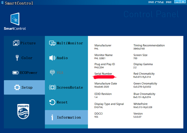Click the title bar app icon

(2, 3)
